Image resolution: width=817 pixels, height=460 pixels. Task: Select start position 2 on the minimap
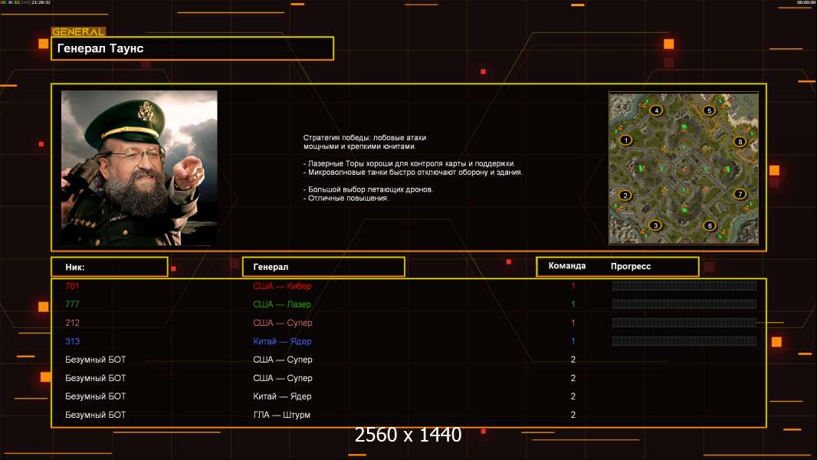coord(625,195)
